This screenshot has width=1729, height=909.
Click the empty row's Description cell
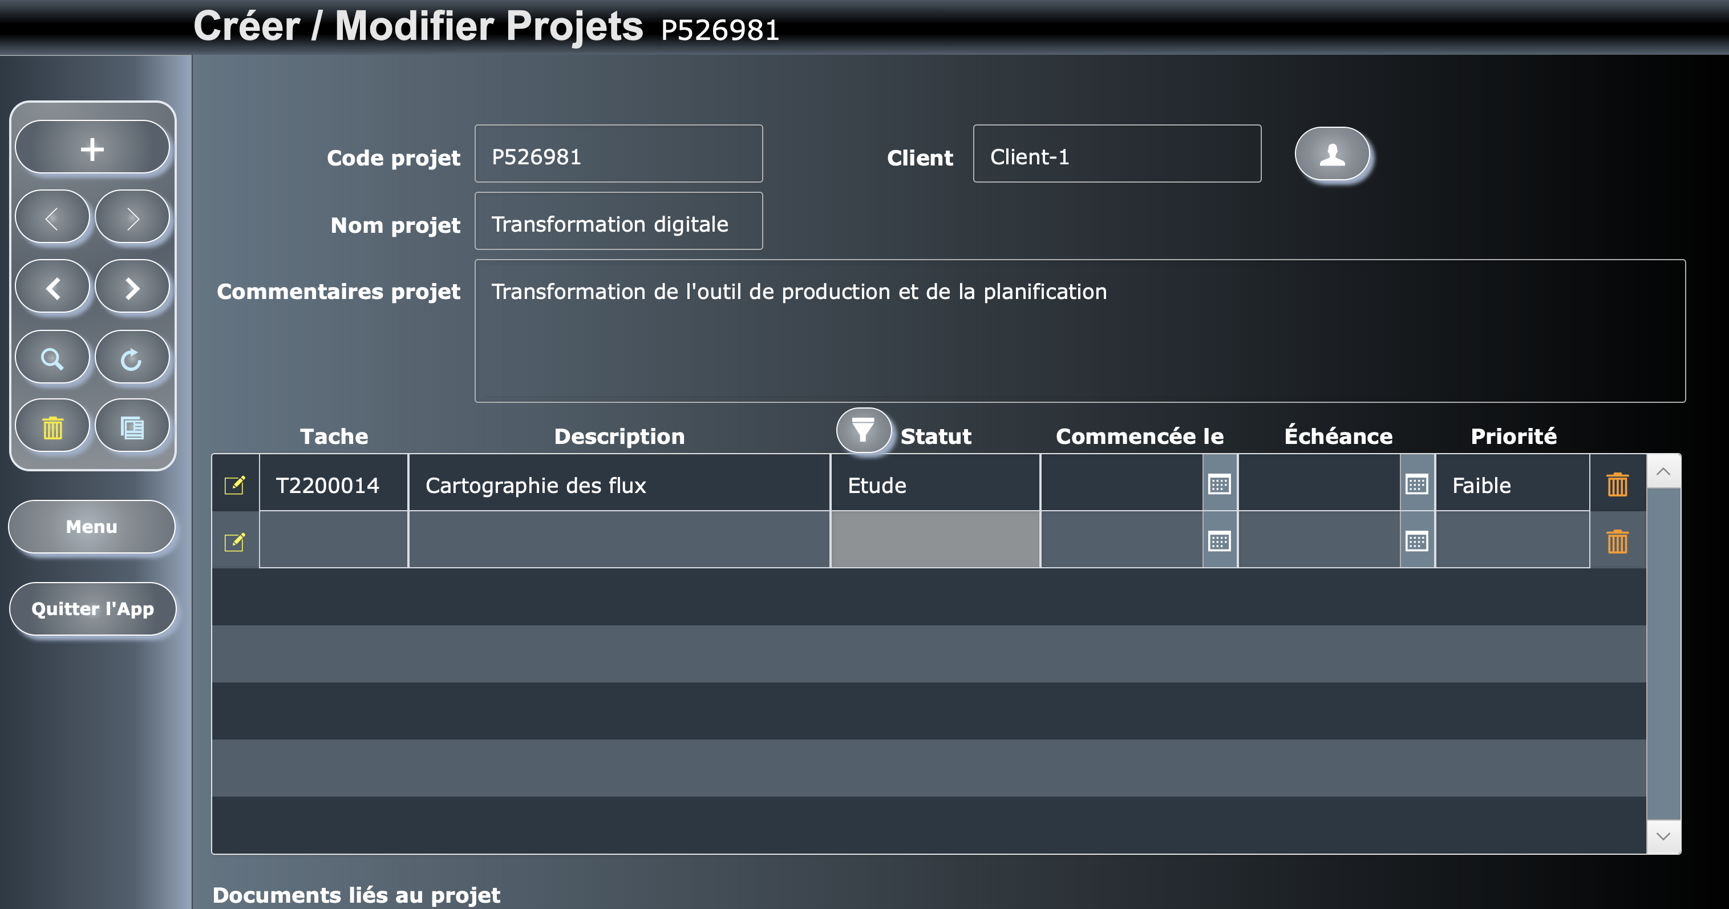click(x=619, y=540)
